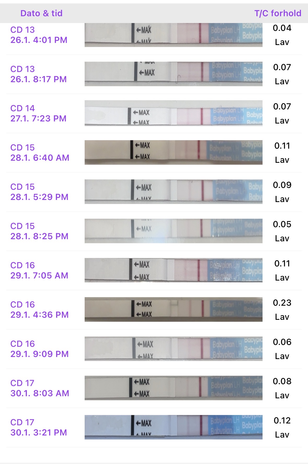View strip image with 0.23 ratio
The image size is (308, 464).
pos(173,309)
